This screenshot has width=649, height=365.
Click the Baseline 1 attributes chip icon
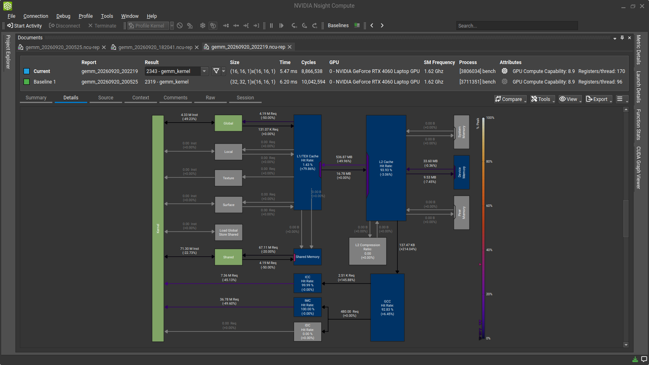click(505, 82)
